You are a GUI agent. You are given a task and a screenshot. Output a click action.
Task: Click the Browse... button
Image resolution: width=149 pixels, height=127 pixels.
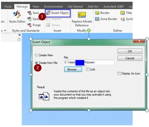(73, 69)
